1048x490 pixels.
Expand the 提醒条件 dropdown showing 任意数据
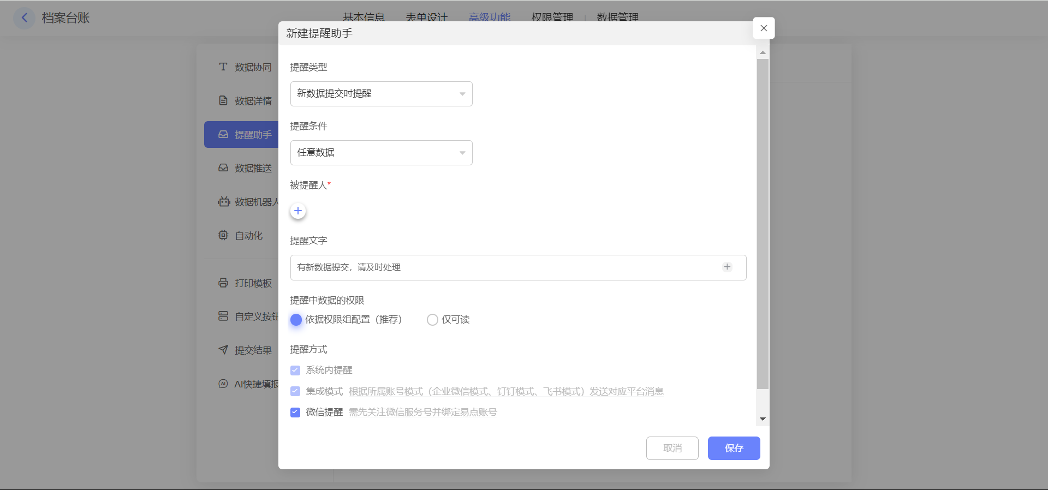pos(381,153)
